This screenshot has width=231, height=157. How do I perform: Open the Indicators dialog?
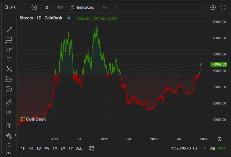tap(82, 7)
